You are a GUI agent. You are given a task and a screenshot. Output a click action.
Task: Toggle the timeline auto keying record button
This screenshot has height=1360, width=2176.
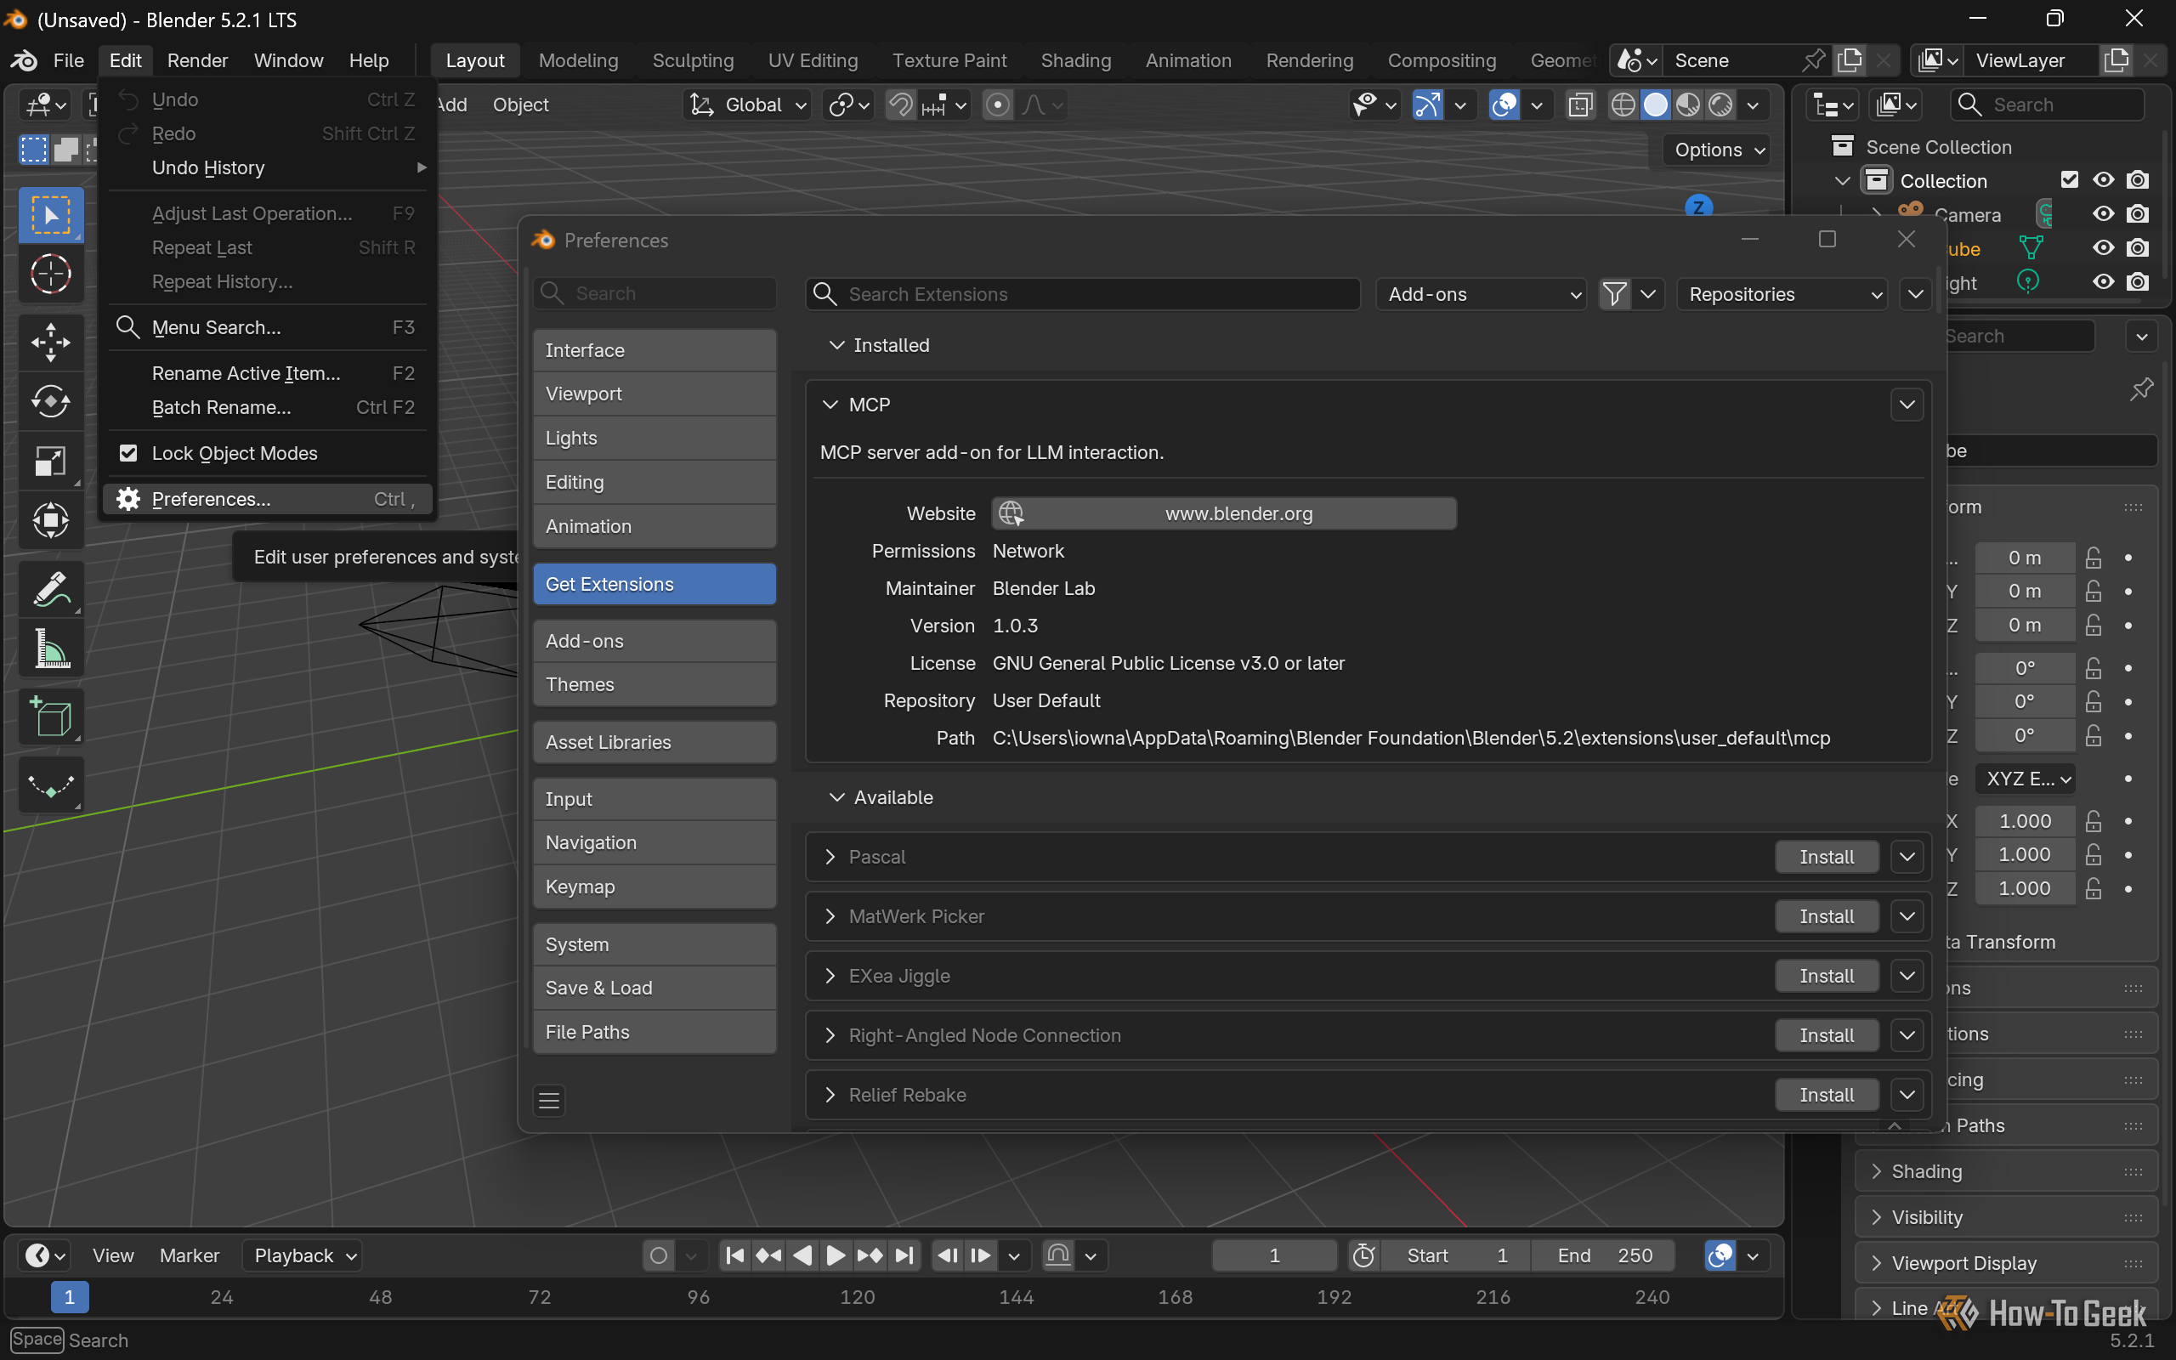click(659, 1255)
